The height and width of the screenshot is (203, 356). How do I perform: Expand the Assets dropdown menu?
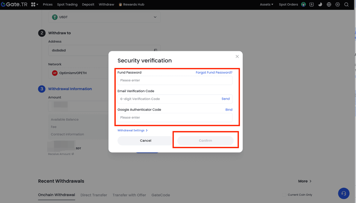[266, 5]
